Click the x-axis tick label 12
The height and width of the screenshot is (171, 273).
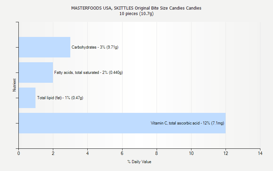tap(226, 153)
